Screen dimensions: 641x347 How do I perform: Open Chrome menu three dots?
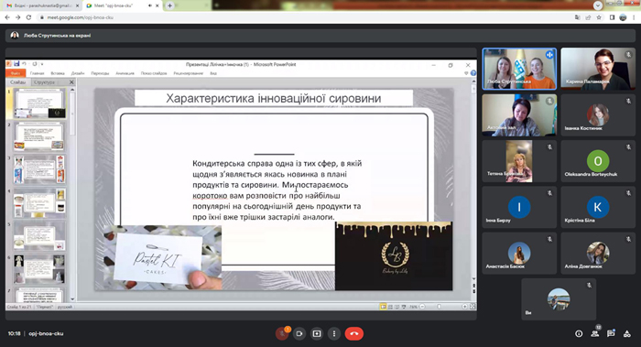pyautogui.click(x=634, y=17)
